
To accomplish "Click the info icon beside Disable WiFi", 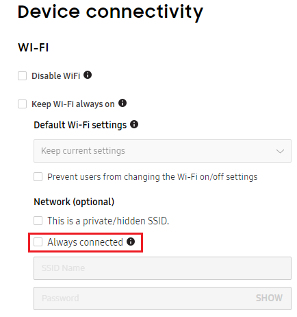I will [88, 75].
